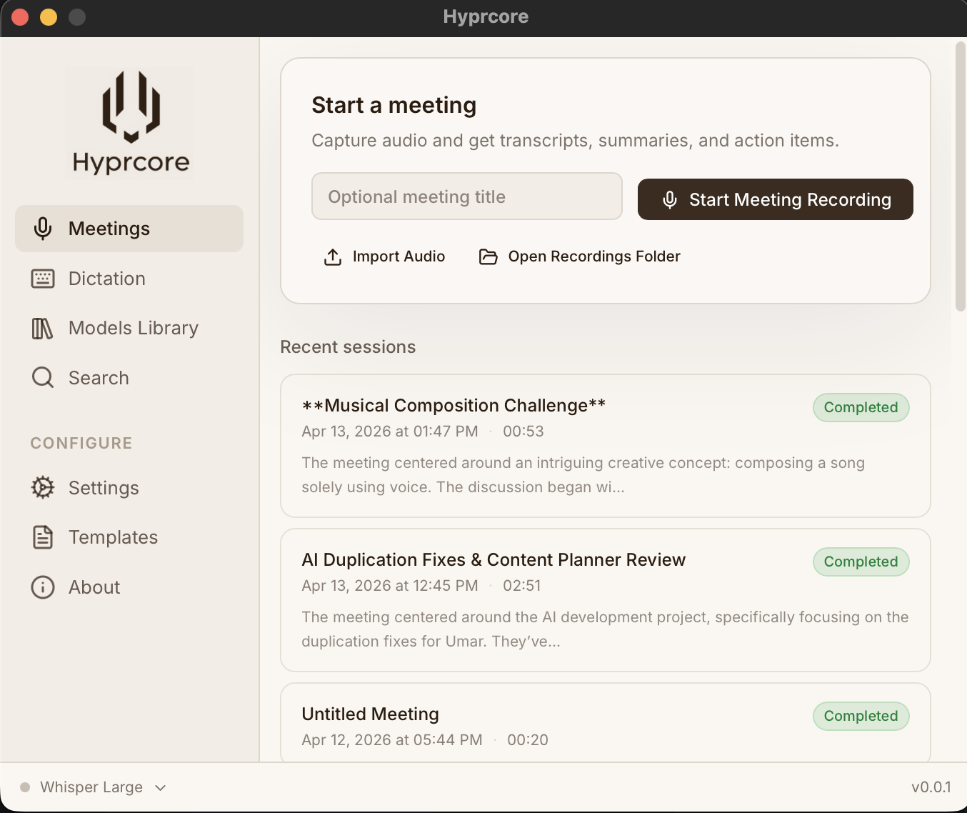
Task: Focus the Optional meeting title field
Action: 467,196
